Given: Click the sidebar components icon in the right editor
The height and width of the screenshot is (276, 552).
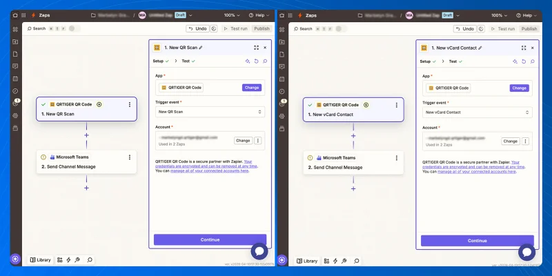Looking at the screenshot, I should [x=282, y=30].
